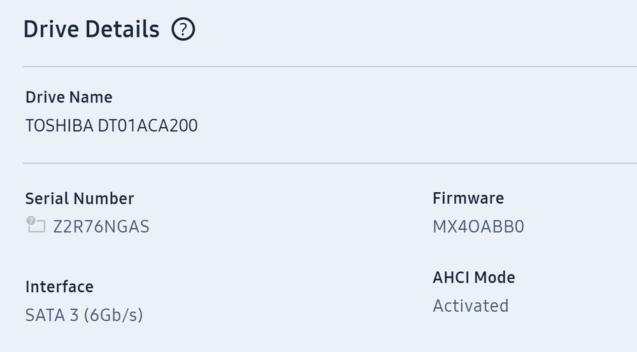Click the (6Gb/s) speed text
This screenshot has height=352, width=637.
click(114, 314)
